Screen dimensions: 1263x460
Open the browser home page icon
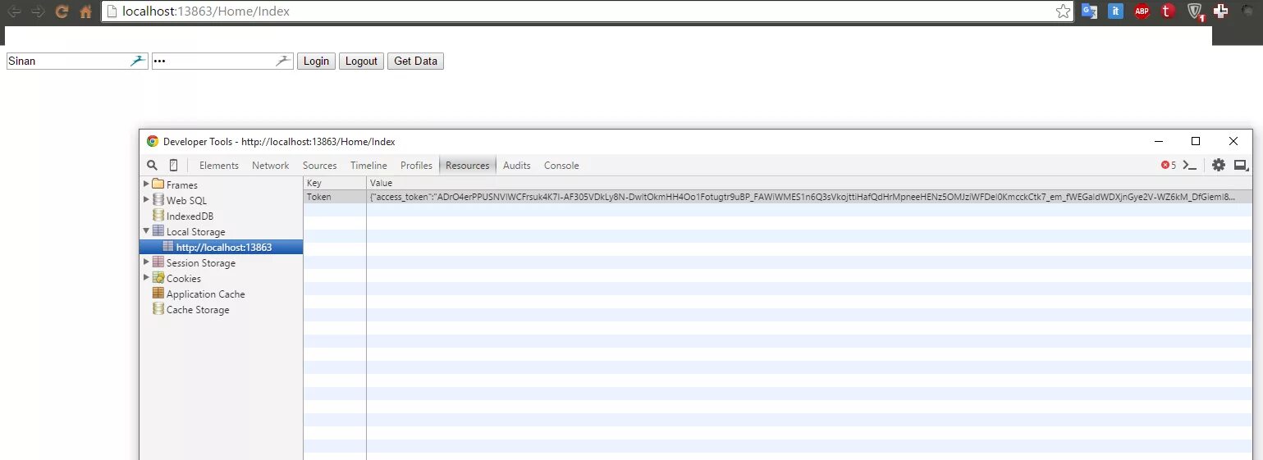click(85, 11)
